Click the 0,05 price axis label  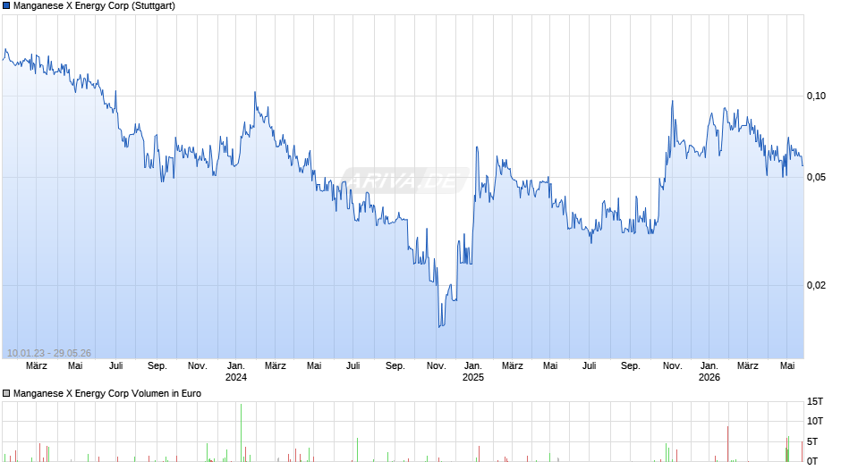click(816, 178)
